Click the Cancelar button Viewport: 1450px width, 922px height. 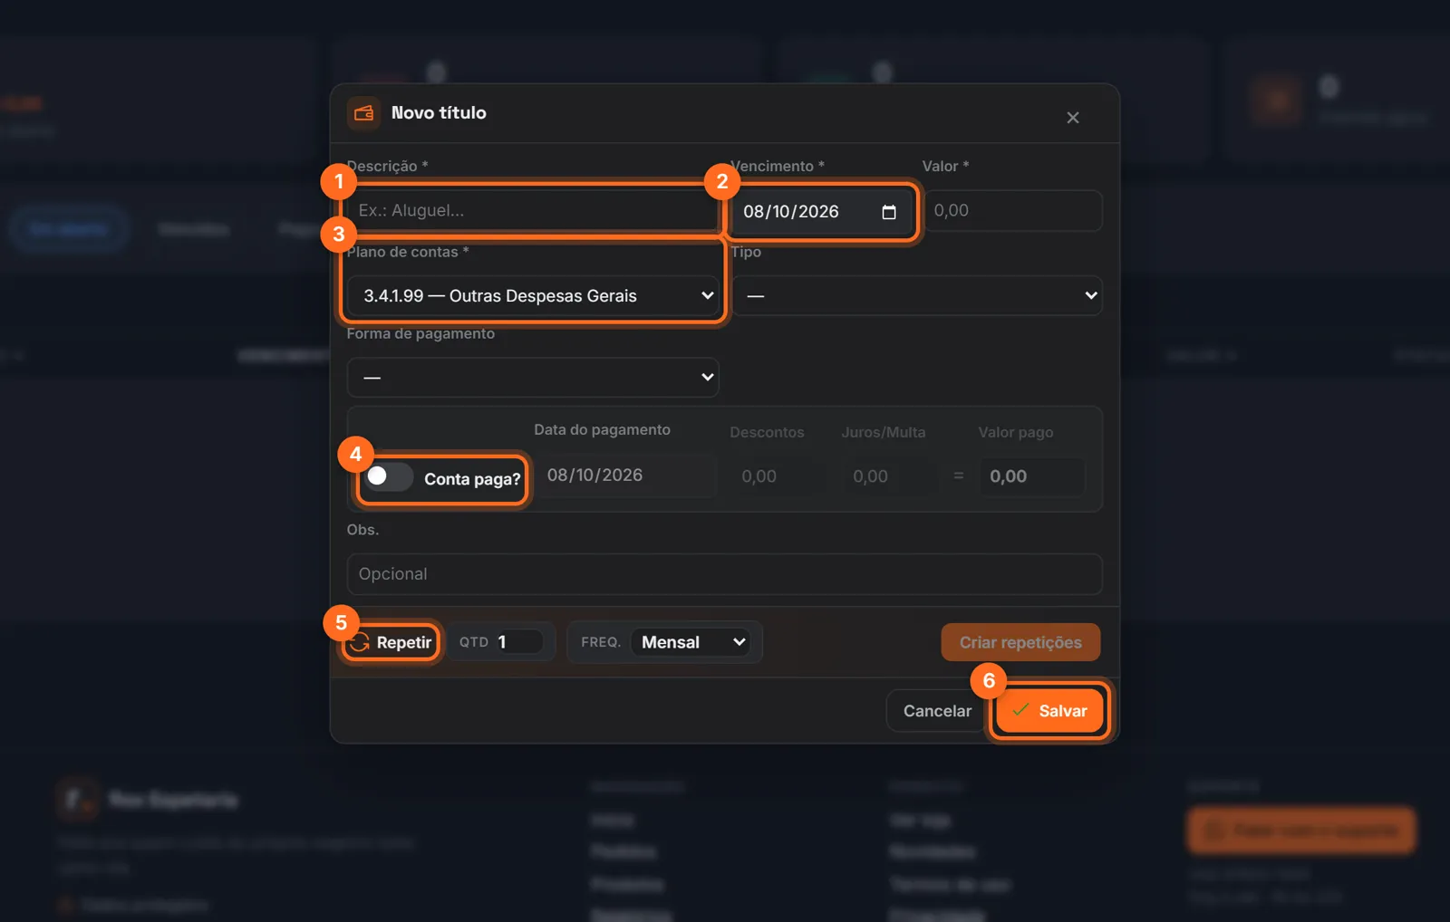[937, 711]
